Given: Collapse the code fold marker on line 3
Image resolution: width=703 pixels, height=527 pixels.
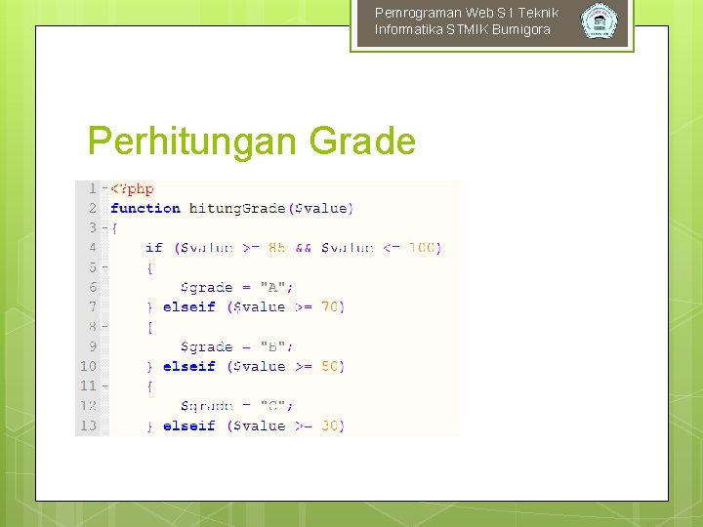Looking at the screenshot, I should (104, 228).
